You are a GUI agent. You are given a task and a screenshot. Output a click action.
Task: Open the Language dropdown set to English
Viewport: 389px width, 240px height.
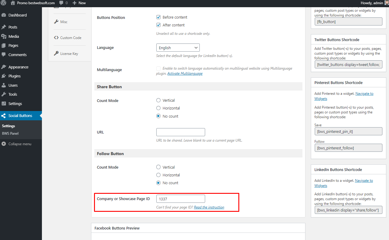[178, 48]
